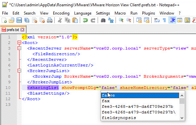Click autocomplete list scroll down arrow
The width and height of the screenshot is (196, 125).
[182, 118]
